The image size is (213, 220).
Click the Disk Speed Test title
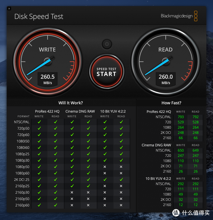39,17
